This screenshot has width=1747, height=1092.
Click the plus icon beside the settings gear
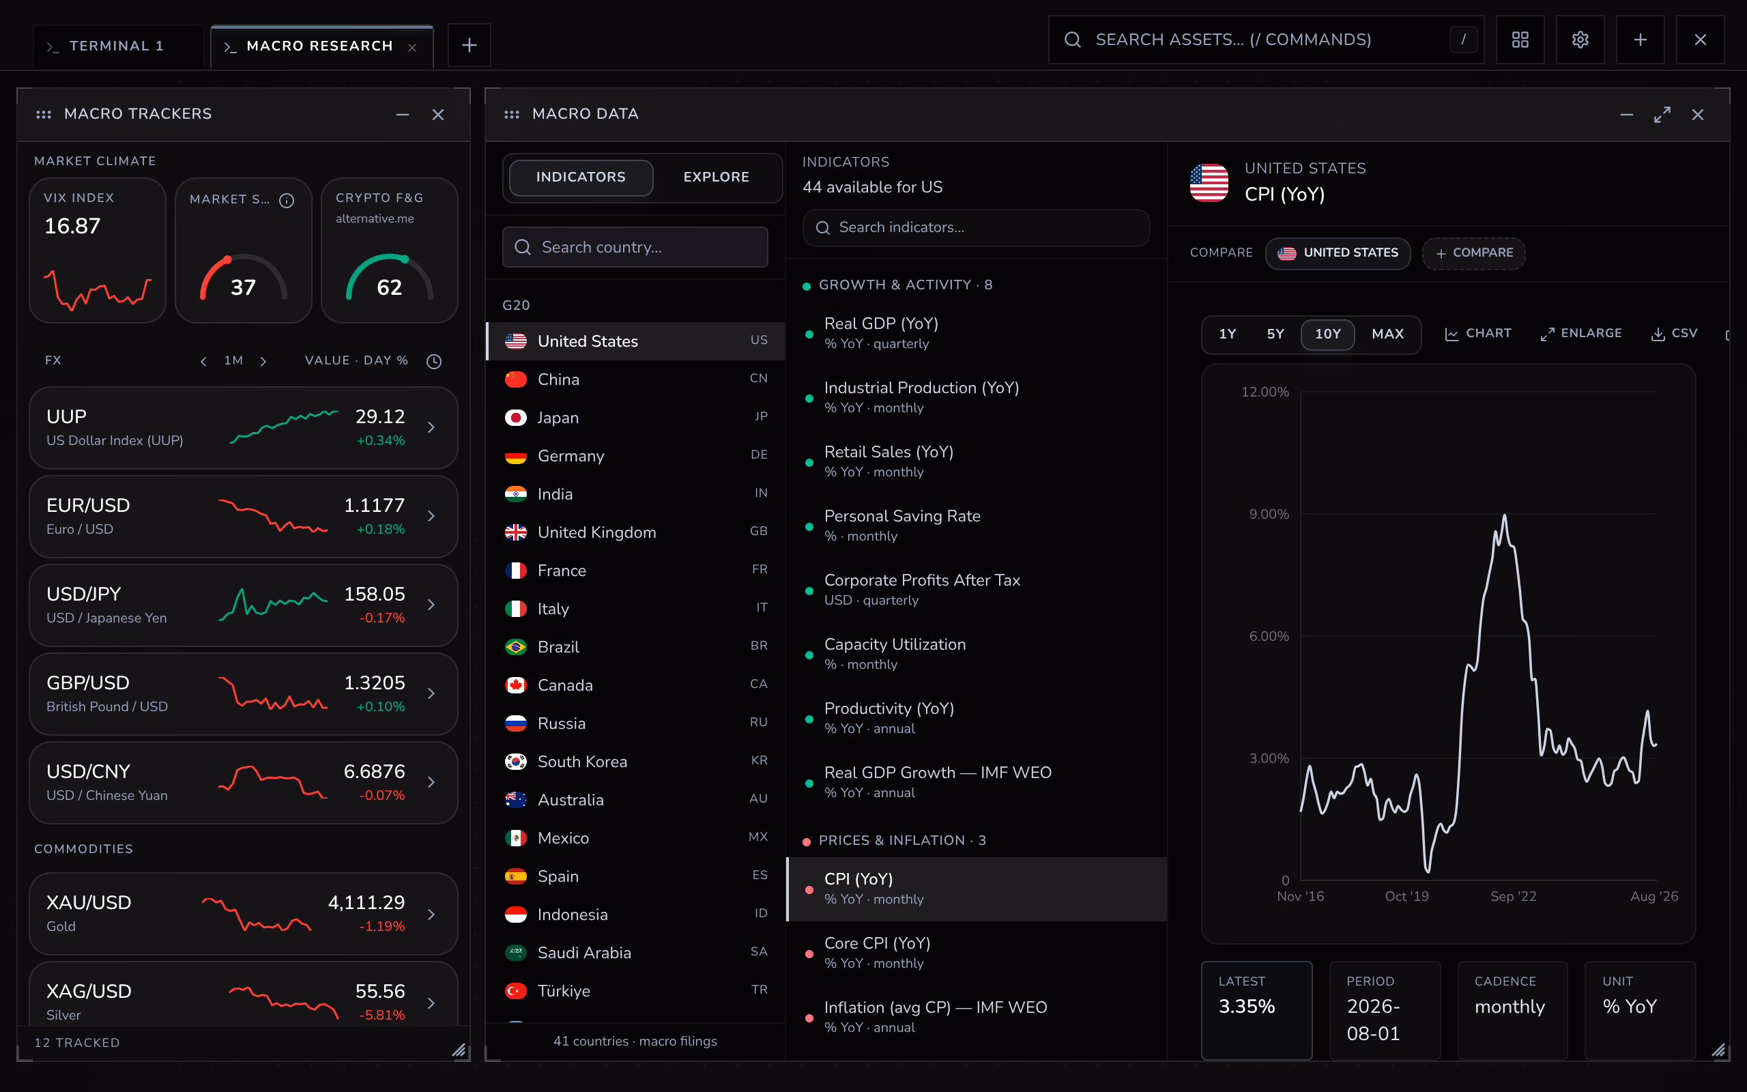(x=1639, y=40)
